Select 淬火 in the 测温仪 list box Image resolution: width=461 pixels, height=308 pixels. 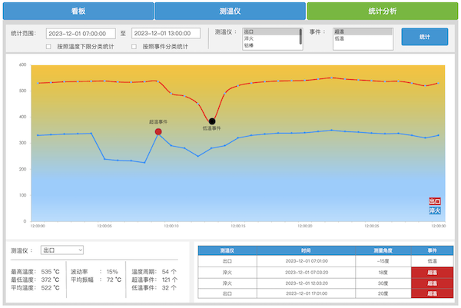point(269,38)
